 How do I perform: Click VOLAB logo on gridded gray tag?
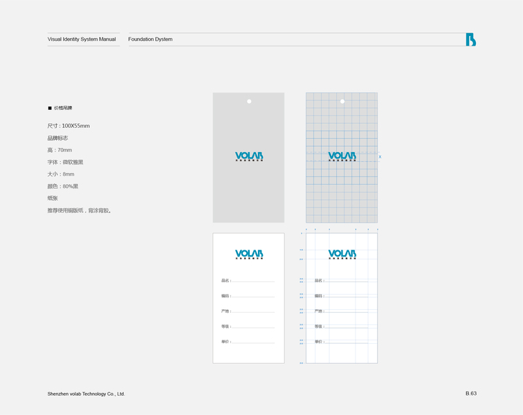[x=342, y=156]
